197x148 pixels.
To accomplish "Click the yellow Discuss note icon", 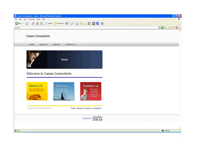I will click(x=85, y=23).
